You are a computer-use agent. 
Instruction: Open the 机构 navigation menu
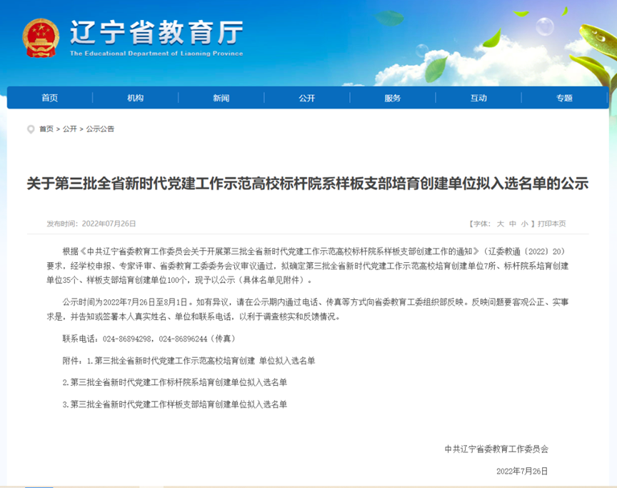(x=135, y=98)
